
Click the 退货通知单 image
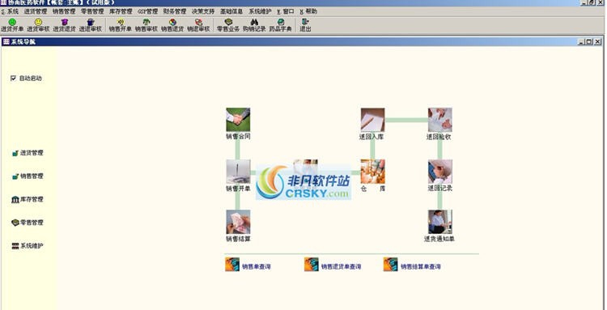[x=440, y=222]
